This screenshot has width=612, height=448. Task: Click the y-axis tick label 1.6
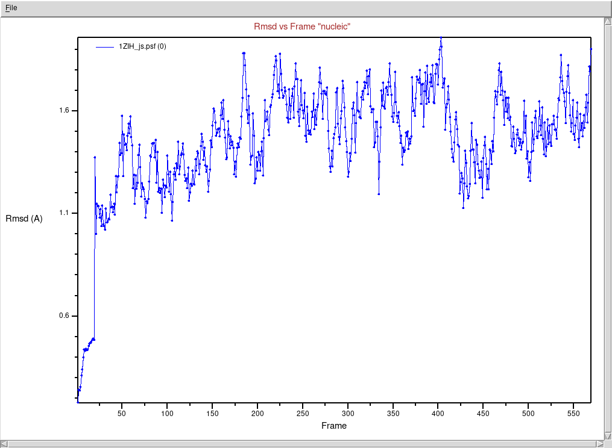point(64,110)
